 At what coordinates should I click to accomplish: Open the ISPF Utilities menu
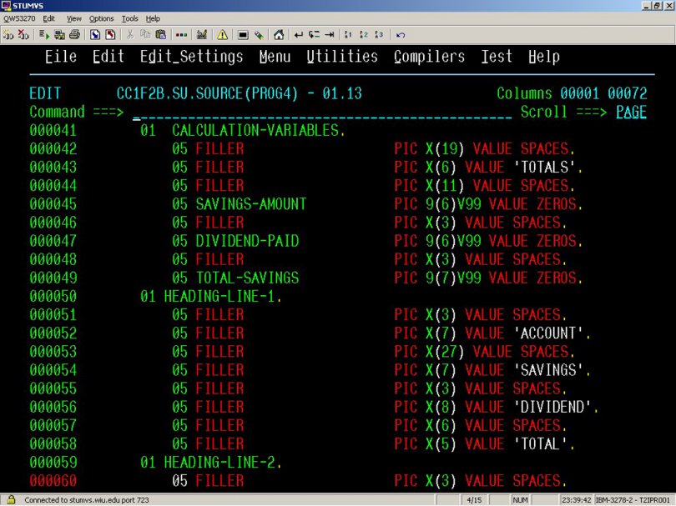(x=341, y=57)
